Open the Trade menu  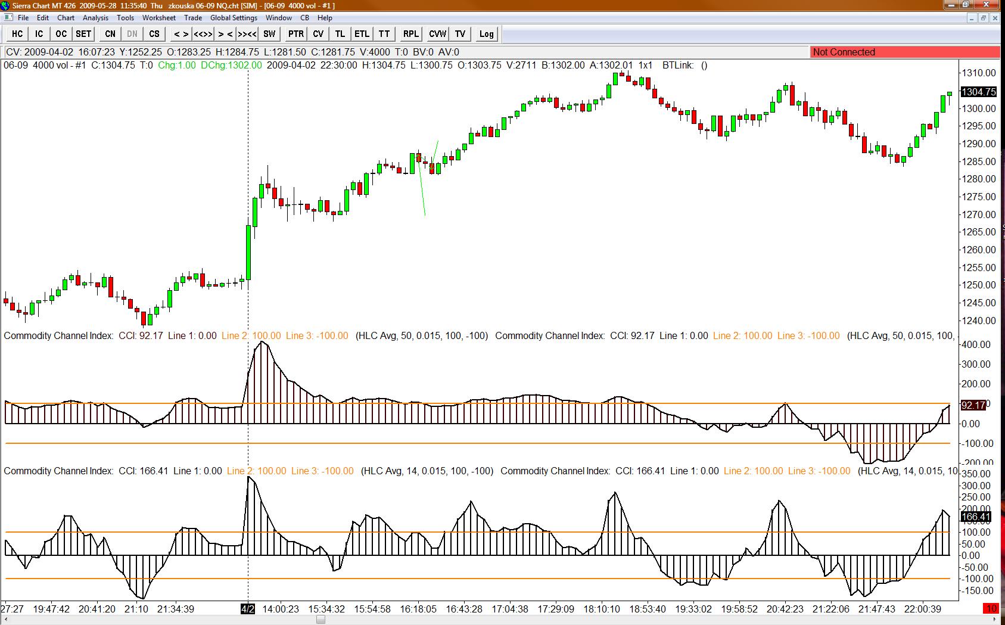(x=193, y=18)
